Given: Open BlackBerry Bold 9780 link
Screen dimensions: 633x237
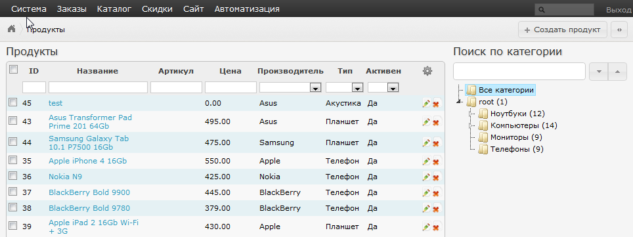Looking at the screenshot, I should point(89,208).
